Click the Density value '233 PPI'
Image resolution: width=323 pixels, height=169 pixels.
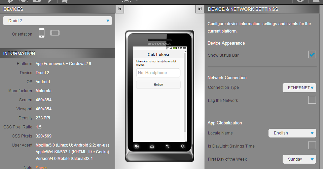(x=43, y=118)
